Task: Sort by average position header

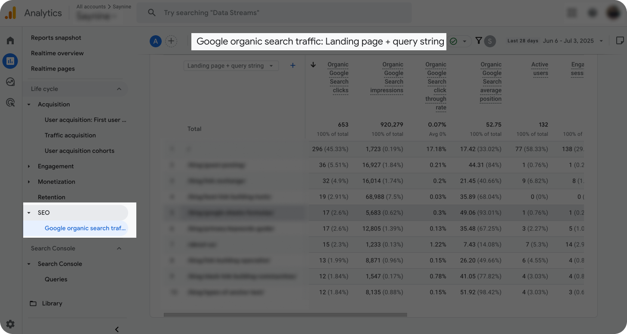Action: [x=491, y=82]
